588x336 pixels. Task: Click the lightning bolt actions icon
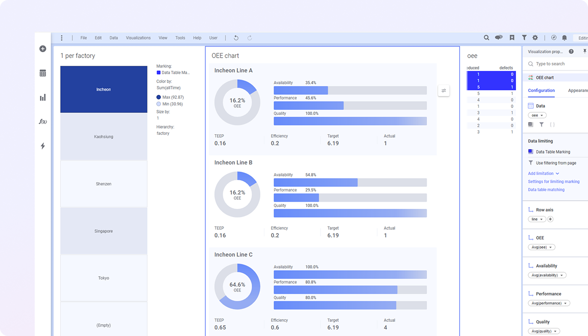(43, 146)
